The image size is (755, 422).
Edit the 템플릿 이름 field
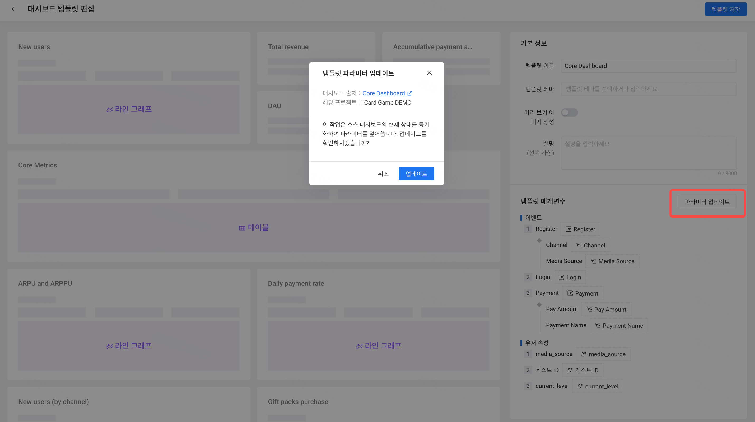click(x=649, y=66)
